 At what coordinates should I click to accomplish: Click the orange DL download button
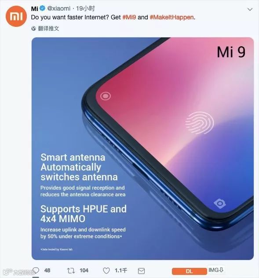tap(190, 271)
